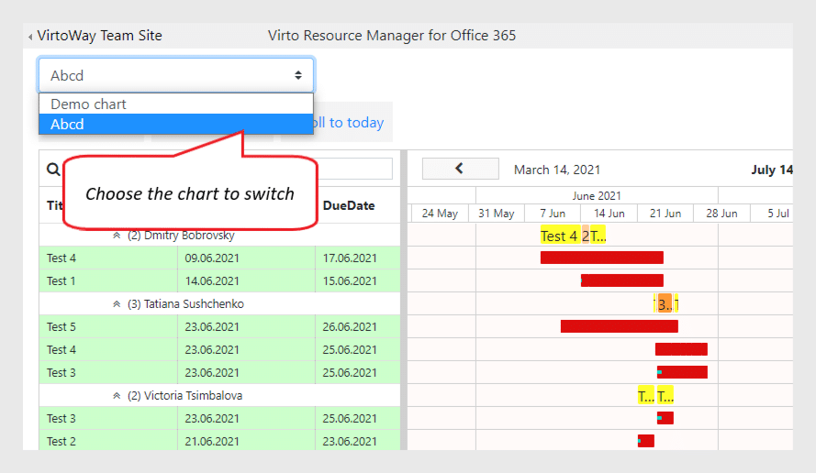Collapse the Dmitry Bobrovsky group
816x473 pixels.
pos(117,236)
